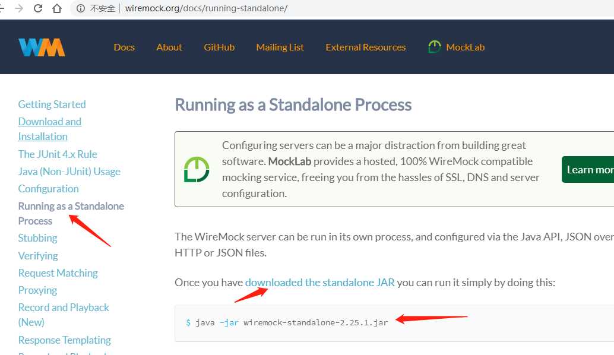Focus the address bar URL
Viewport: 614px width, 355px height.
(x=207, y=8)
